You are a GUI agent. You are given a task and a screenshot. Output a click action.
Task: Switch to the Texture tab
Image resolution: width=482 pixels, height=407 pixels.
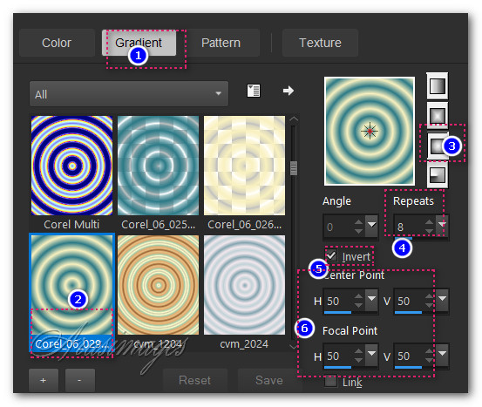click(320, 43)
